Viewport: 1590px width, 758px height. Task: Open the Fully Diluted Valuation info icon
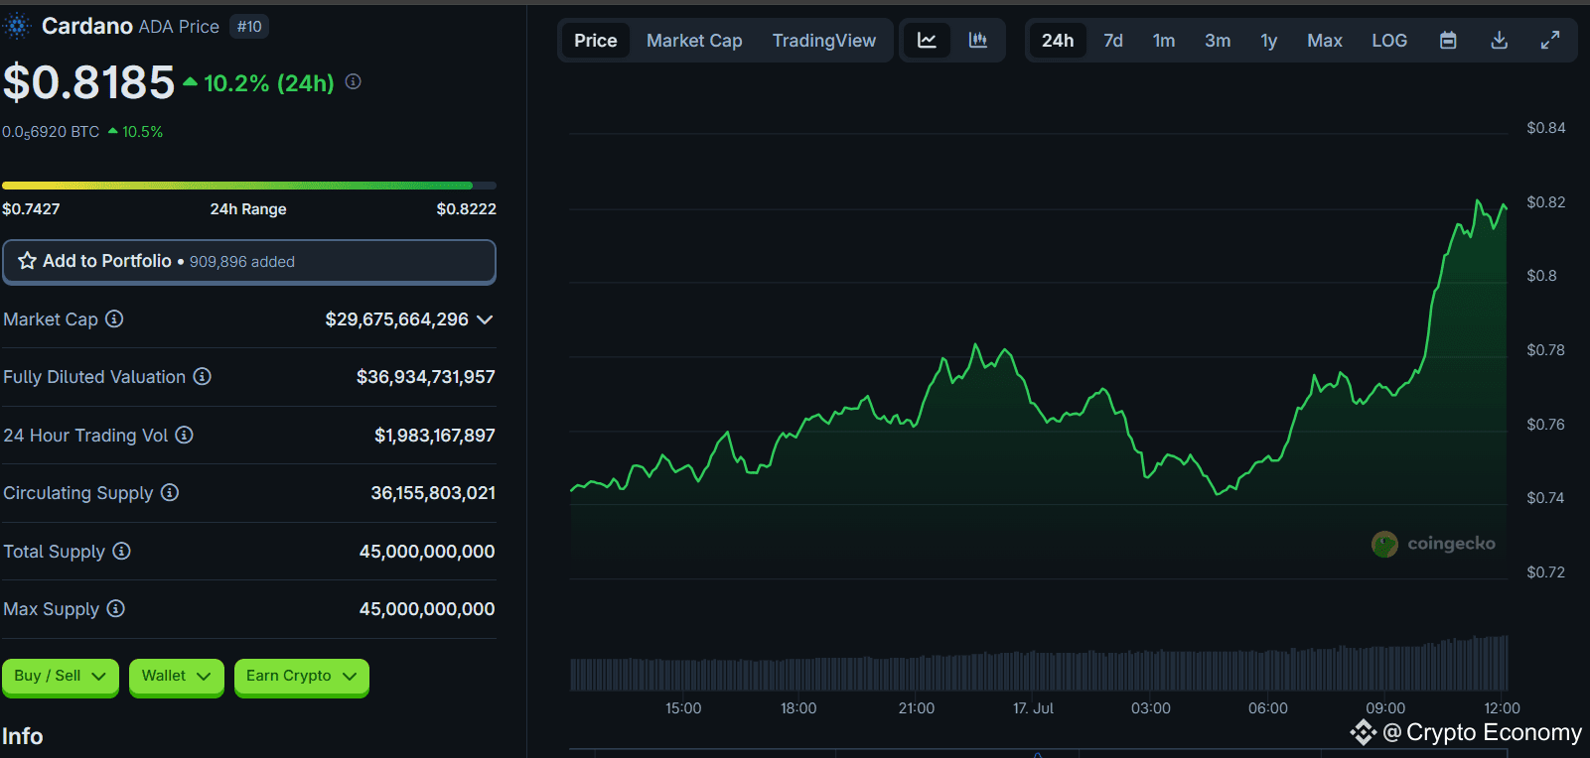202,376
